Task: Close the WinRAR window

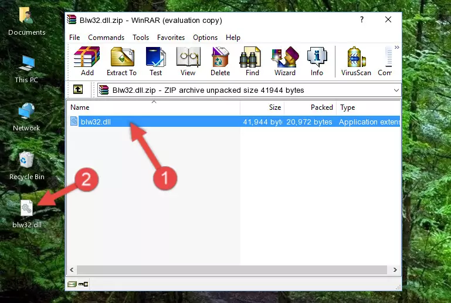Action: click(388, 19)
